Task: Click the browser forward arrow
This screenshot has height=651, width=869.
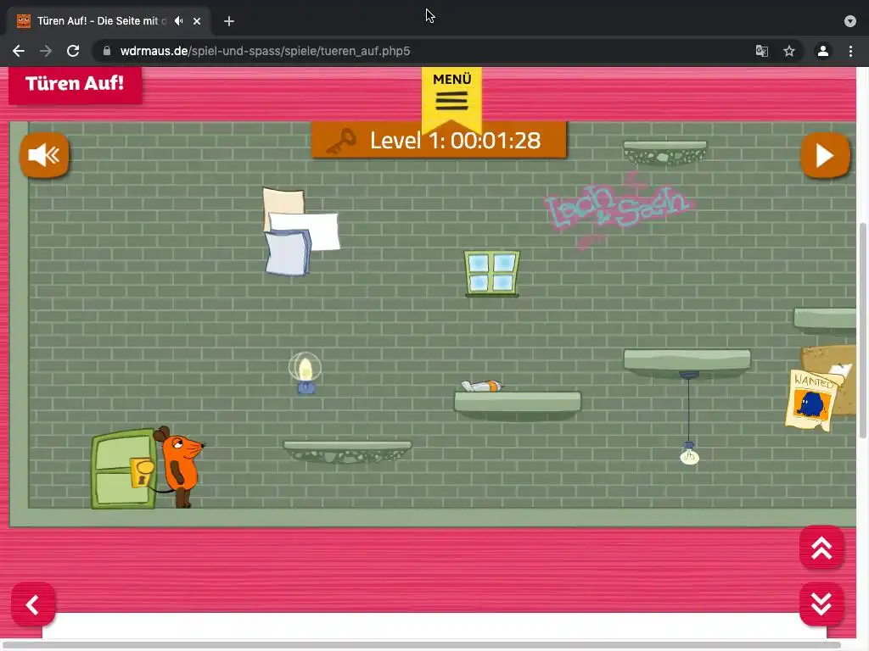Action: click(46, 51)
